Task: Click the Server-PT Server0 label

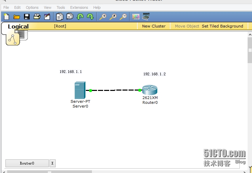Action: 80,104
